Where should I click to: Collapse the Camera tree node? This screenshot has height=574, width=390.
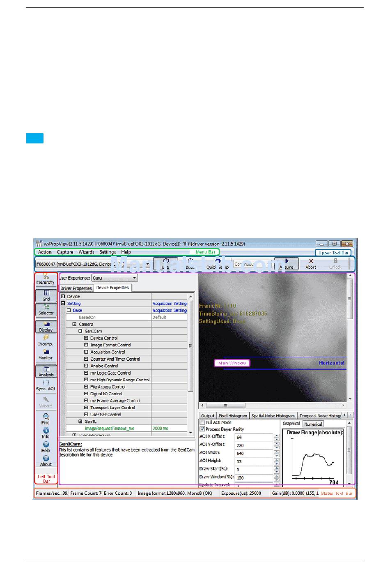75,324
